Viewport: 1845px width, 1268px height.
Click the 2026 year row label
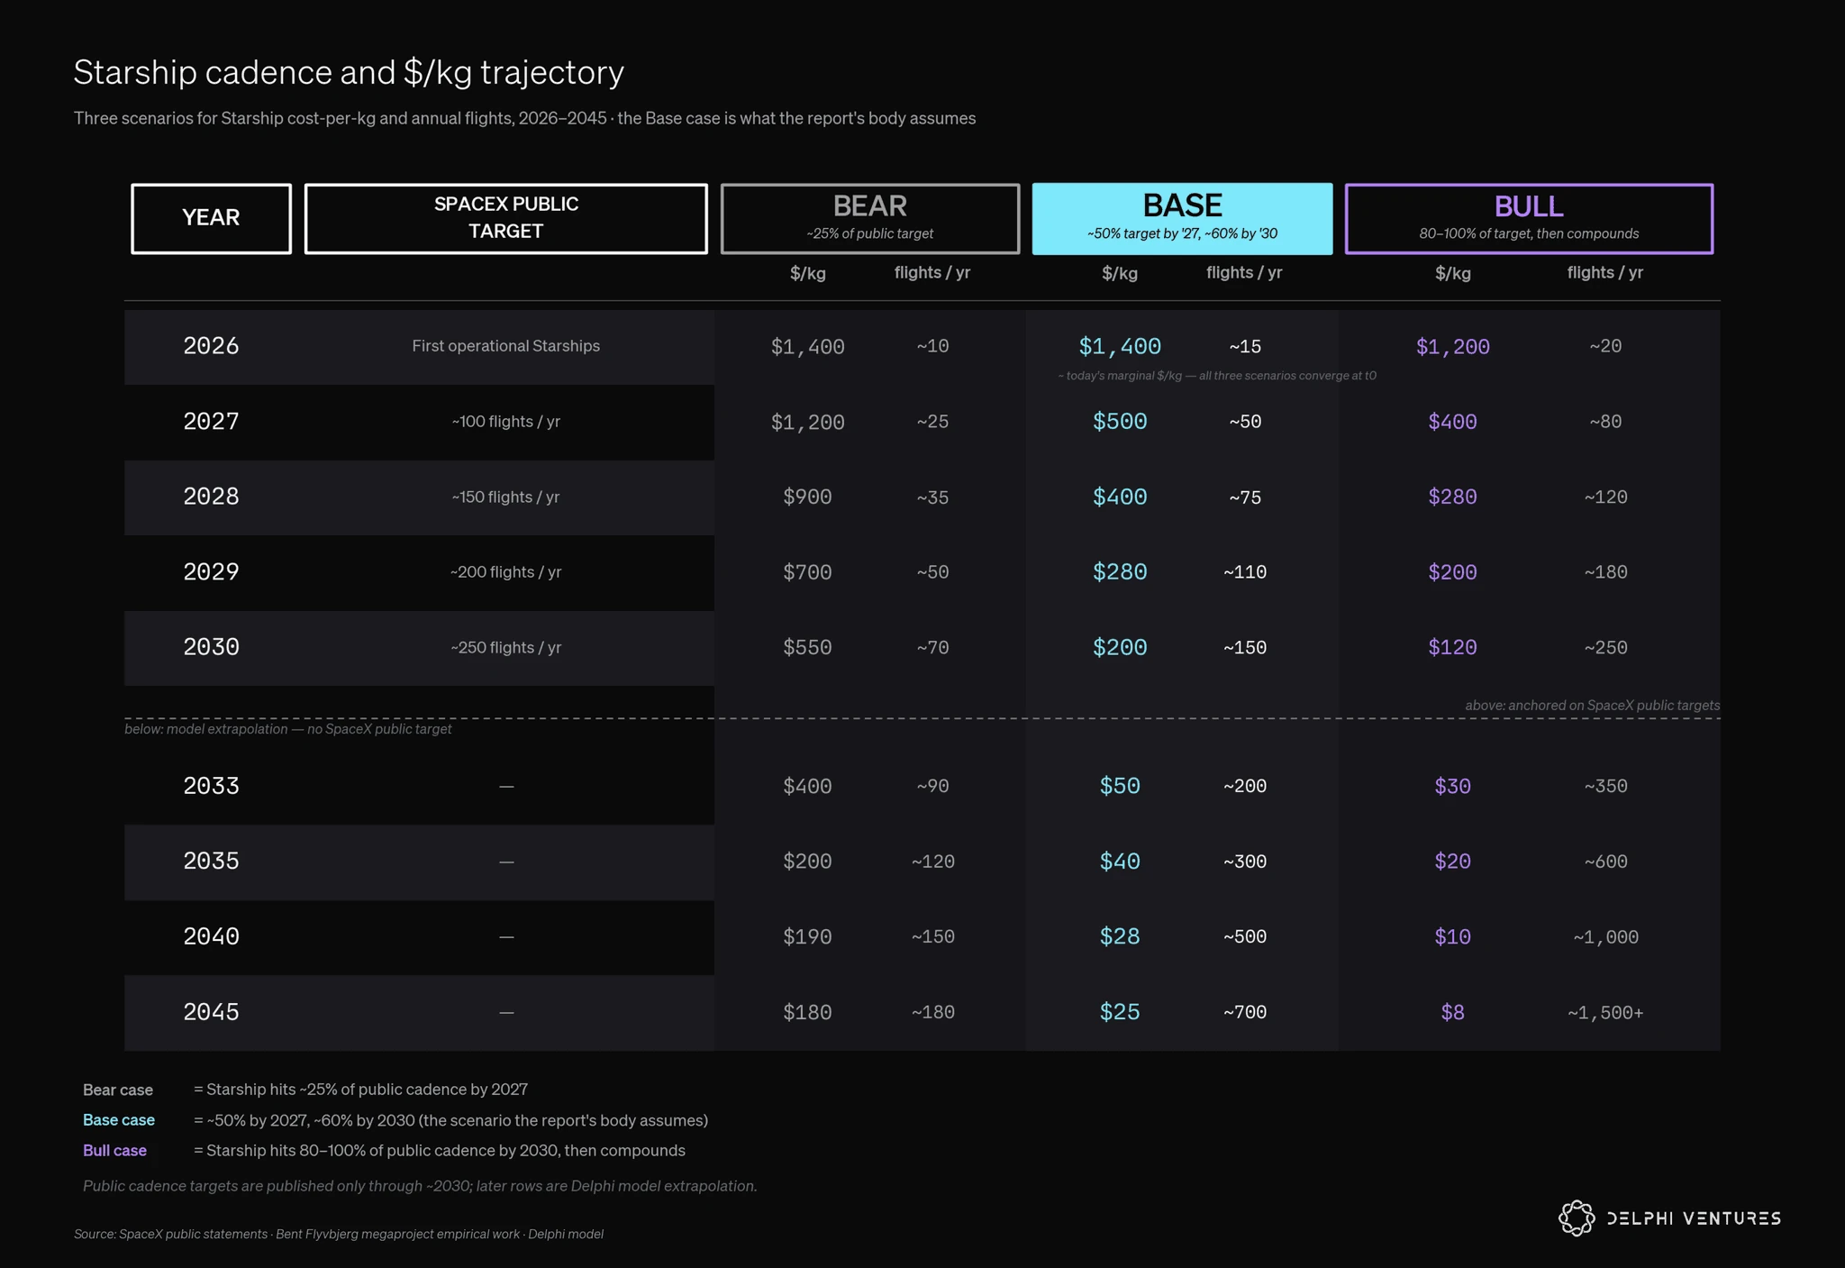[x=211, y=346]
